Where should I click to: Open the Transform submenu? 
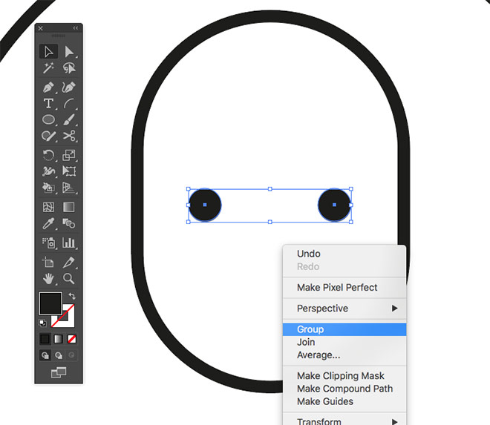coord(344,421)
